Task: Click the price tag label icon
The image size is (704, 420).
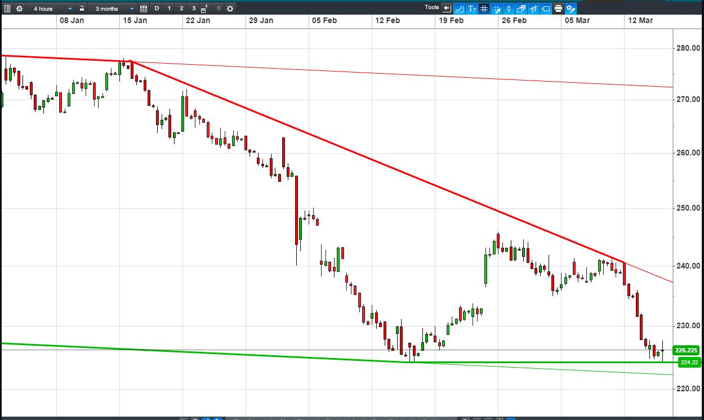Action: (x=546, y=8)
